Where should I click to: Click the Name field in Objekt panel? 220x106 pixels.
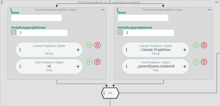coord(36,18)
